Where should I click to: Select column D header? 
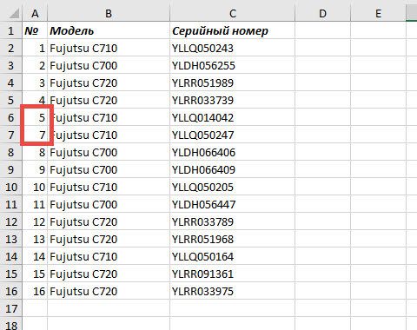point(322,13)
